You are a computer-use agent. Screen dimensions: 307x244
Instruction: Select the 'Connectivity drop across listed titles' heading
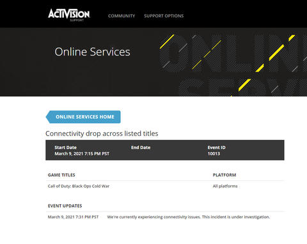pyautogui.click(x=102, y=133)
